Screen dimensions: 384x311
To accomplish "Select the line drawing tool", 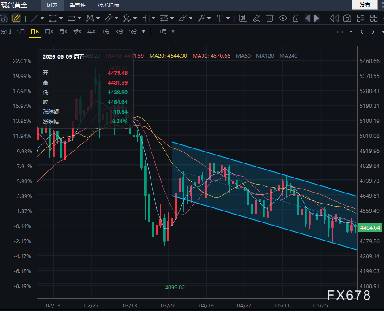I will point(34,19).
